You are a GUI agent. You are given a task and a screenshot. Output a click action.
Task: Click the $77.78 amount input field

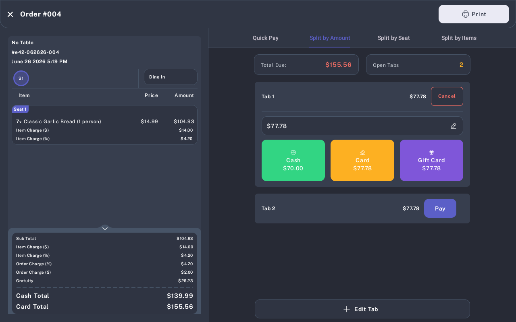pos(362,126)
